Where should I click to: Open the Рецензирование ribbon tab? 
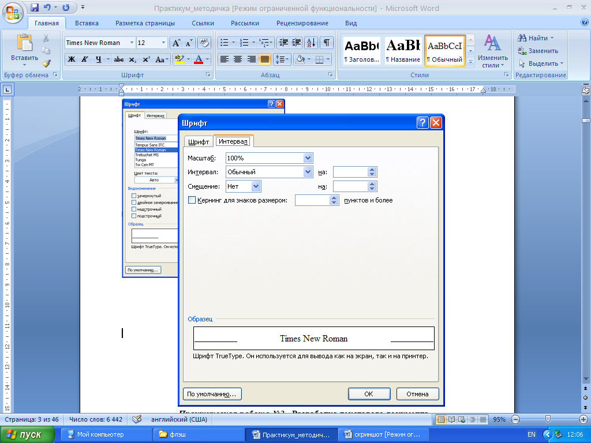(302, 23)
